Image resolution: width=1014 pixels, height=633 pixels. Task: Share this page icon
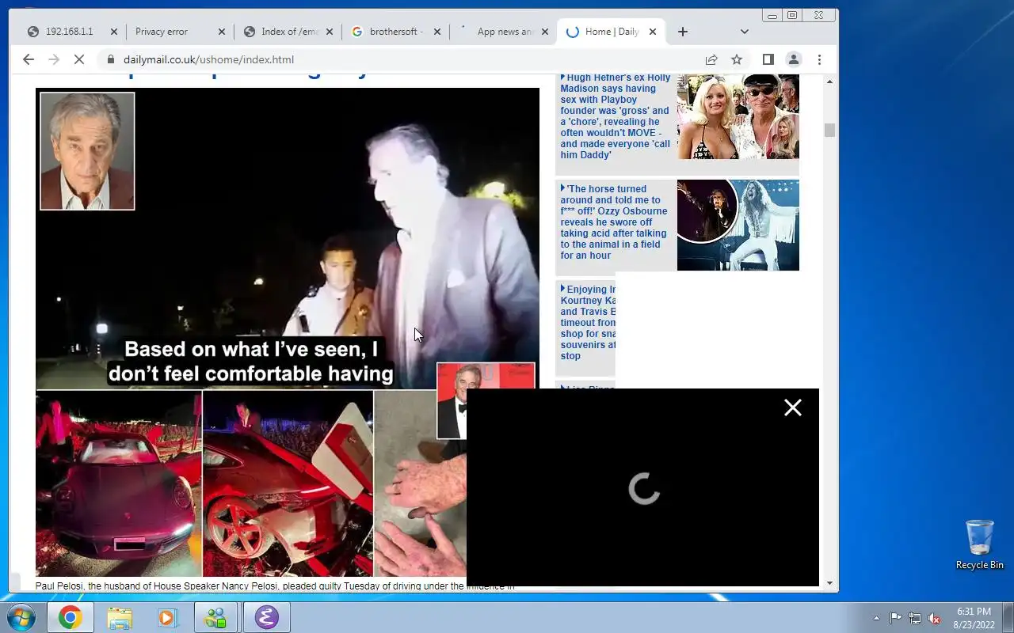(x=711, y=59)
